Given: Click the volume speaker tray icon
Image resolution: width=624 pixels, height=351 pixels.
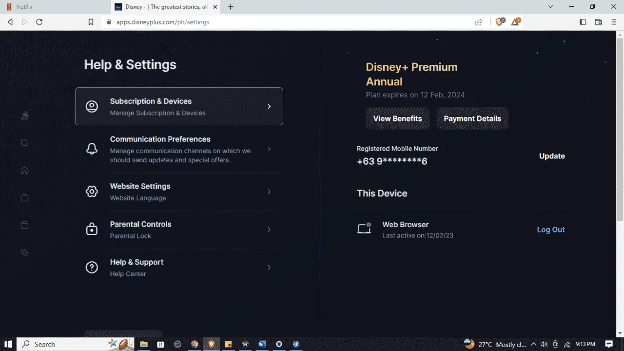Looking at the screenshot, I should coord(544,344).
